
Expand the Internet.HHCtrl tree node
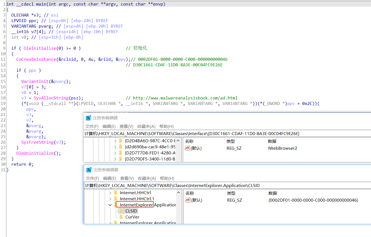pyautogui.click(x=110, y=193)
